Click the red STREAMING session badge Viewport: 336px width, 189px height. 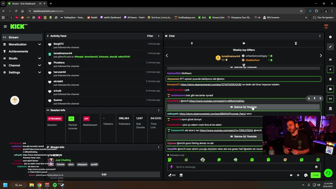point(55,119)
